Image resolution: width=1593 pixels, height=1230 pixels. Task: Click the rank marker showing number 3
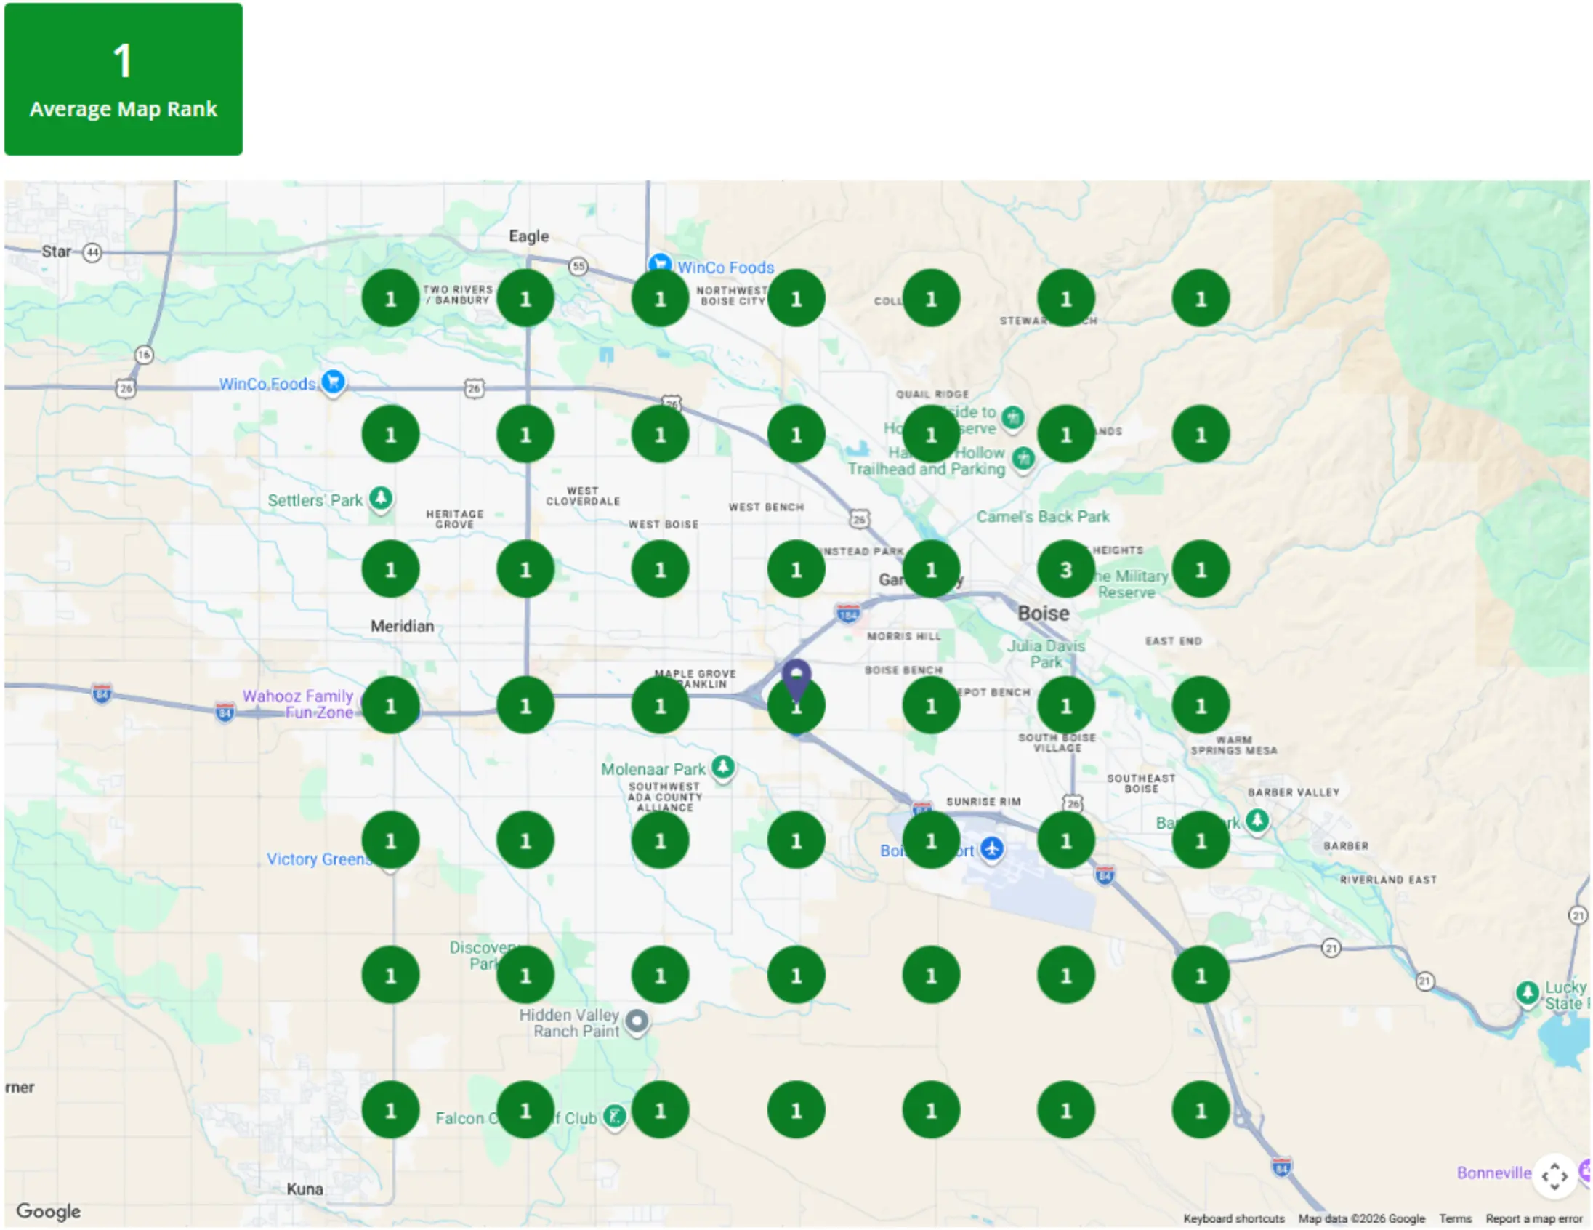click(x=1065, y=569)
